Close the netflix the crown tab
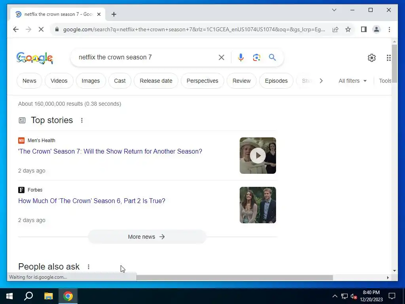This screenshot has height=304, width=405. click(98, 14)
